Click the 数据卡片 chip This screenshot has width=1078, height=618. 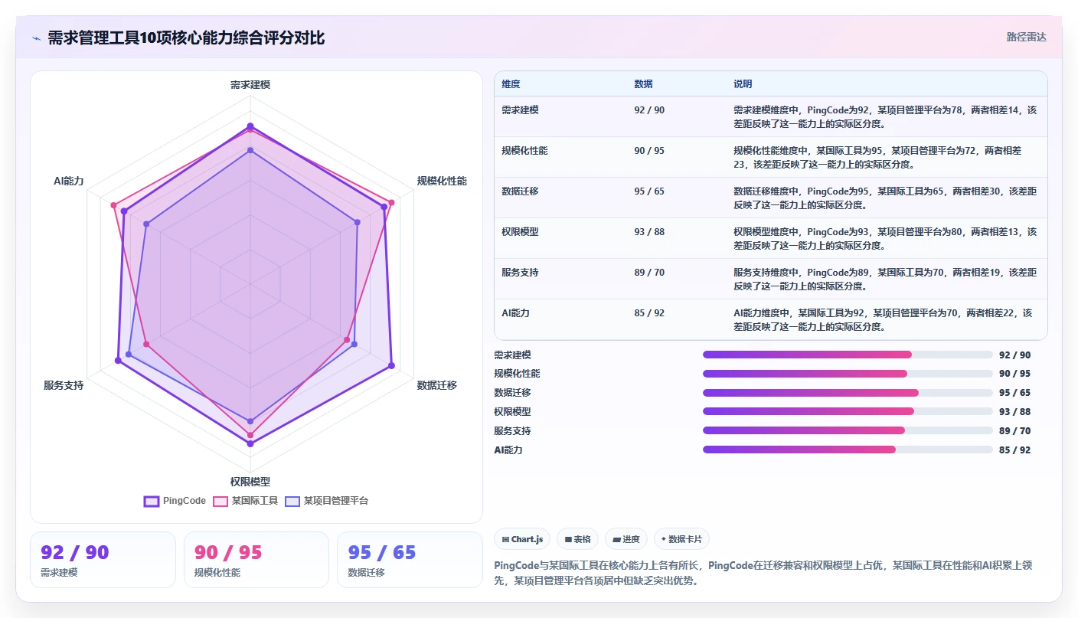coord(681,539)
